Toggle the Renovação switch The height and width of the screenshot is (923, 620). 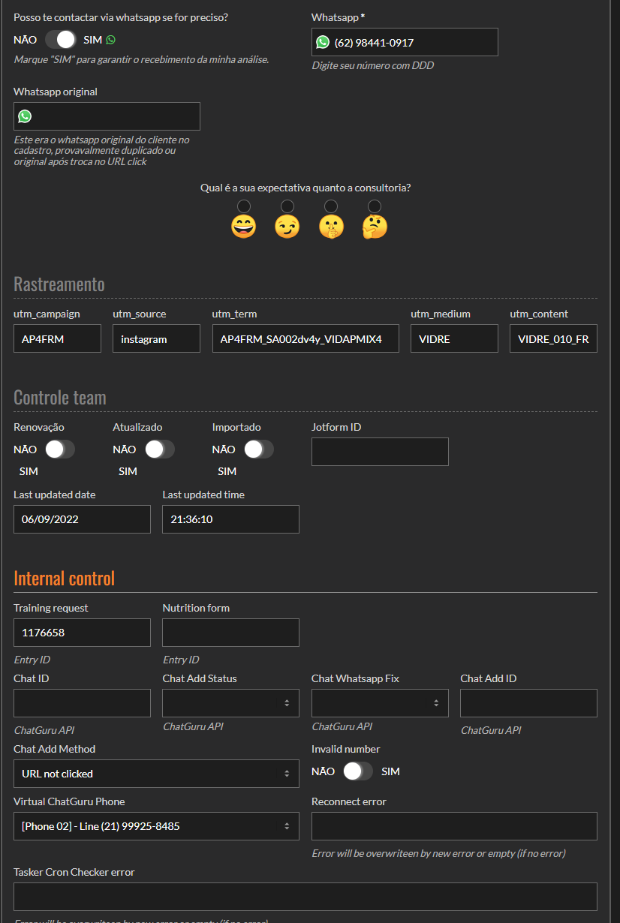click(x=60, y=449)
